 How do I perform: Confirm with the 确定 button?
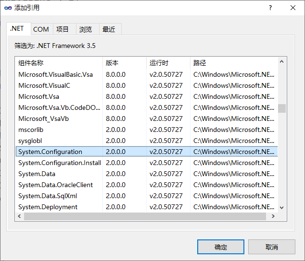coord(221,247)
